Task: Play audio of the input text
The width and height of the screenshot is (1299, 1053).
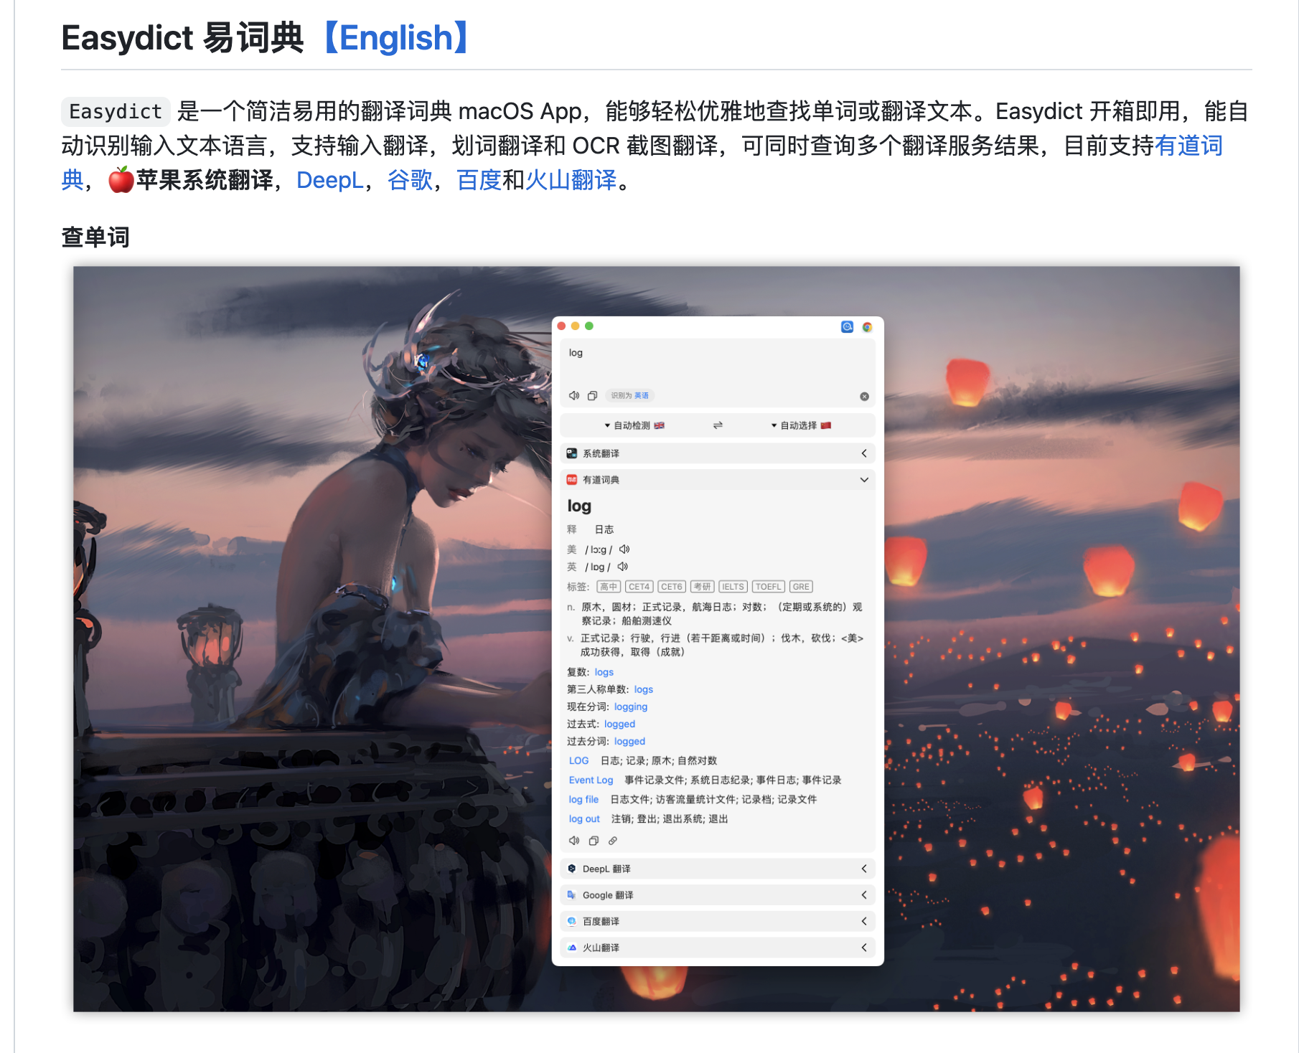Action: [x=573, y=395]
